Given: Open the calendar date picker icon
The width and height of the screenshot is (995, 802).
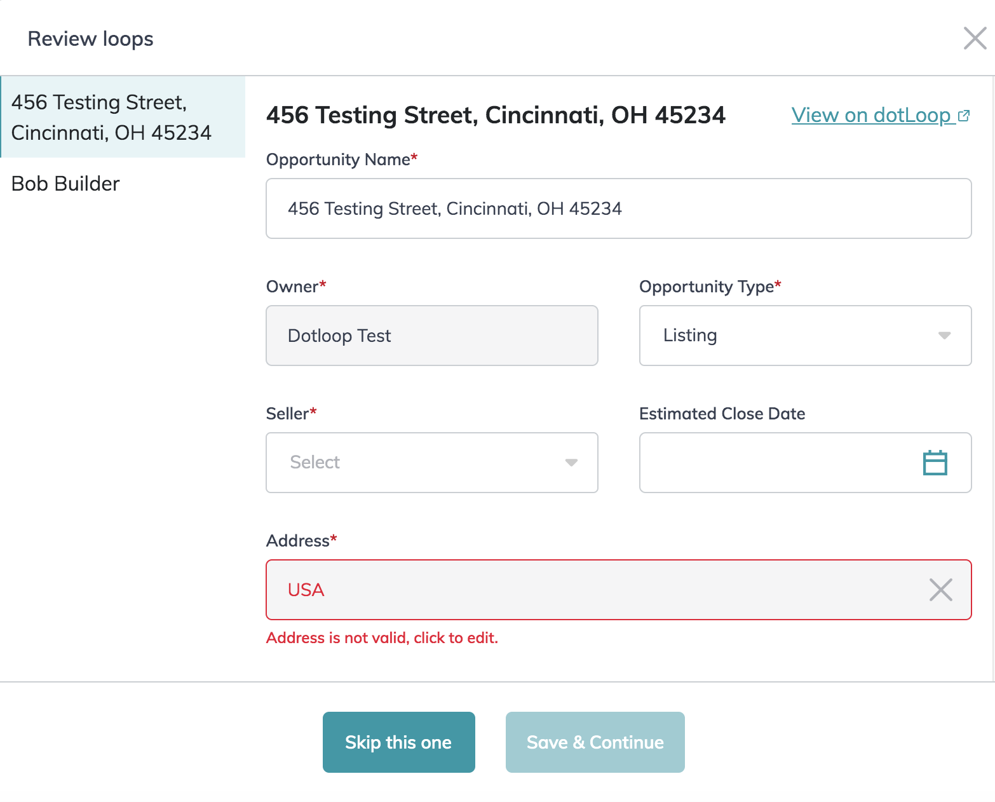Looking at the screenshot, I should coord(935,463).
